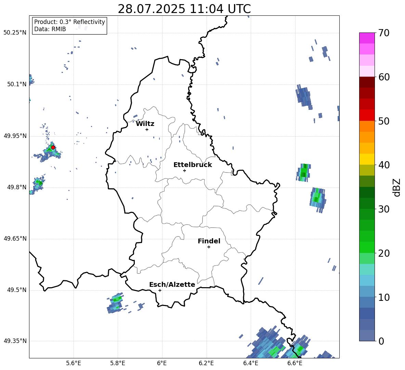
Task: Click the 49.95°N latitude label
Action: pos(15,136)
